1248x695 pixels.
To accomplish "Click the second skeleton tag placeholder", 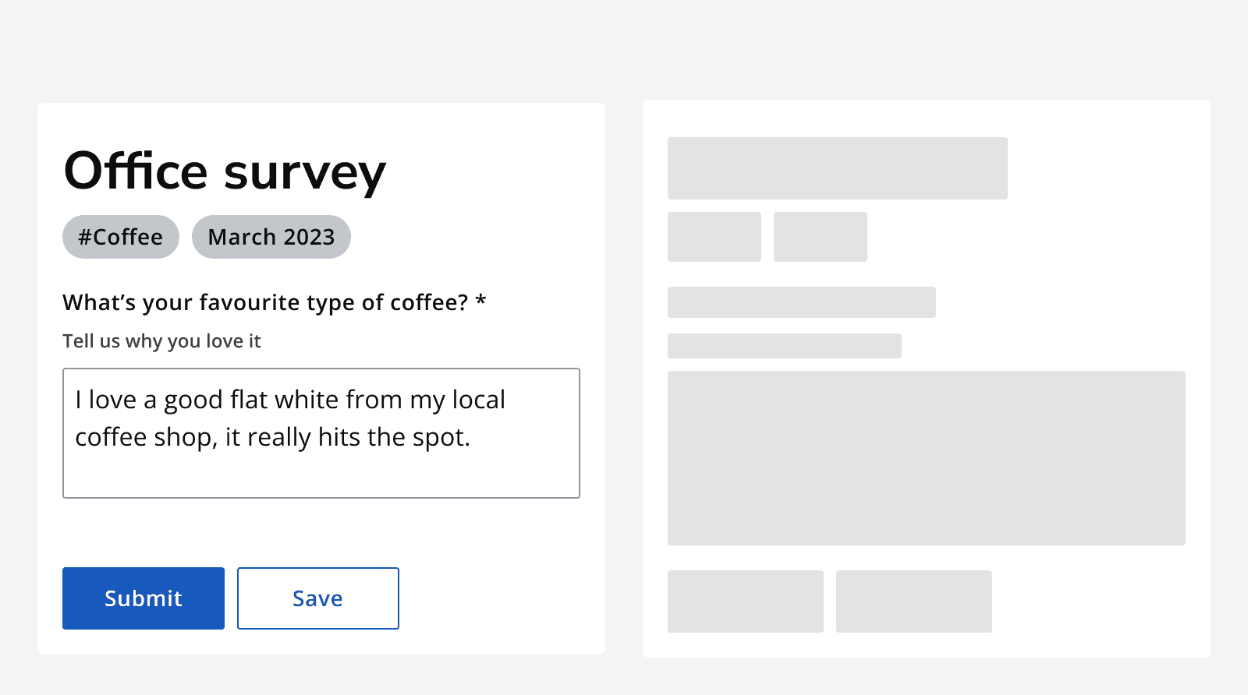I will [821, 237].
